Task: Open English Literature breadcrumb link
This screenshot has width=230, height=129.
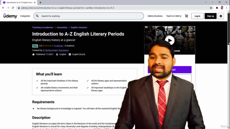Action: 79,28
